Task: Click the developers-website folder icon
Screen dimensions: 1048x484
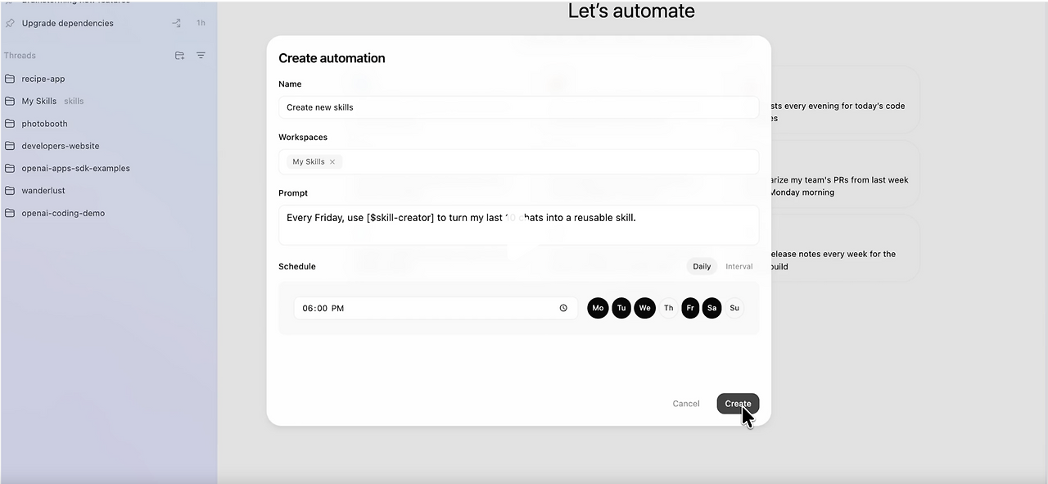Action: [10, 146]
